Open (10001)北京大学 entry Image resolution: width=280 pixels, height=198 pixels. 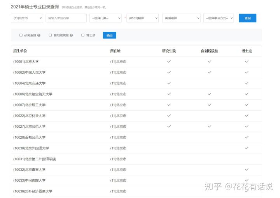tap(26, 62)
